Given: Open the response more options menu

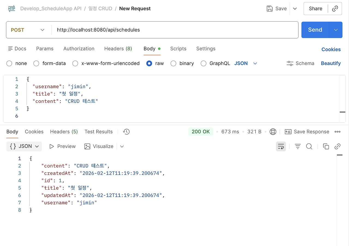Looking at the screenshot, I should coord(338,132).
